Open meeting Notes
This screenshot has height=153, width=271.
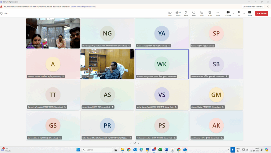click(210, 13)
